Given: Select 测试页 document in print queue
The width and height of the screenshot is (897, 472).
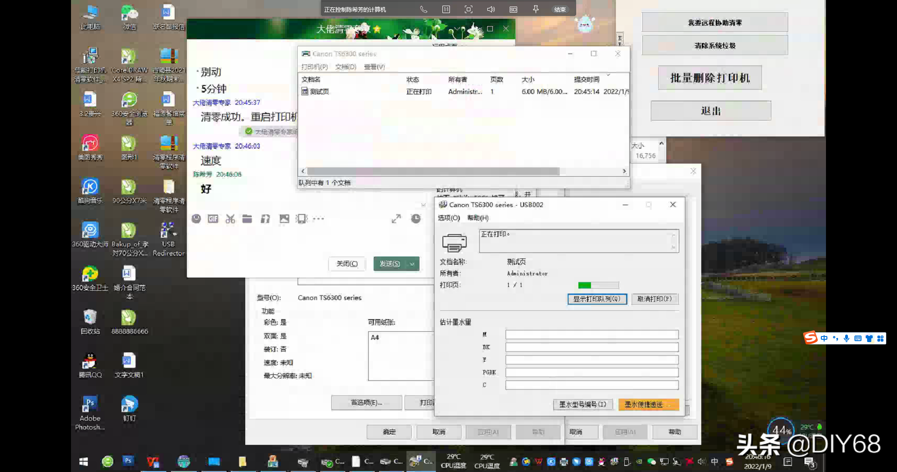Looking at the screenshot, I should click(x=319, y=92).
